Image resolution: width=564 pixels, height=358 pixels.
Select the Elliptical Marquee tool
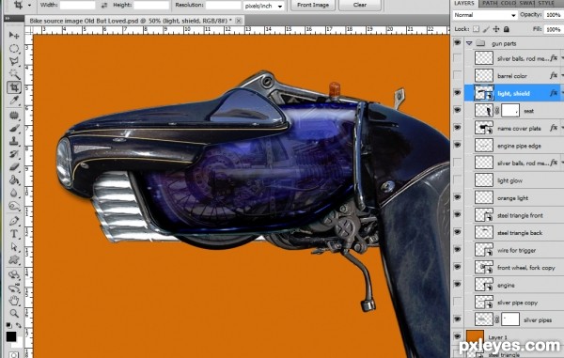tap(14, 48)
